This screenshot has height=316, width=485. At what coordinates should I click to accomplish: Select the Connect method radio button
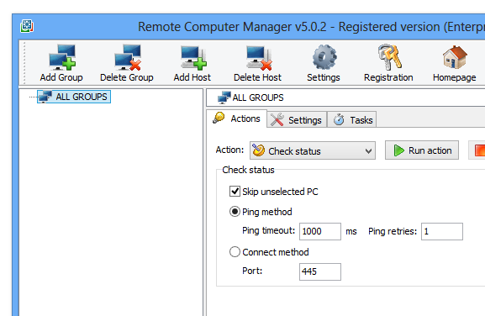click(235, 251)
